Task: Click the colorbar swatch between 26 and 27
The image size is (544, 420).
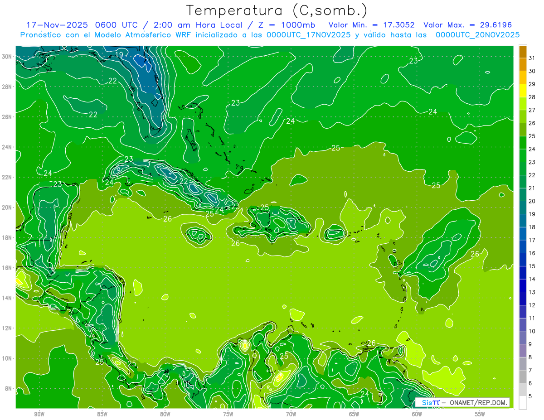Action: click(523, 116)
